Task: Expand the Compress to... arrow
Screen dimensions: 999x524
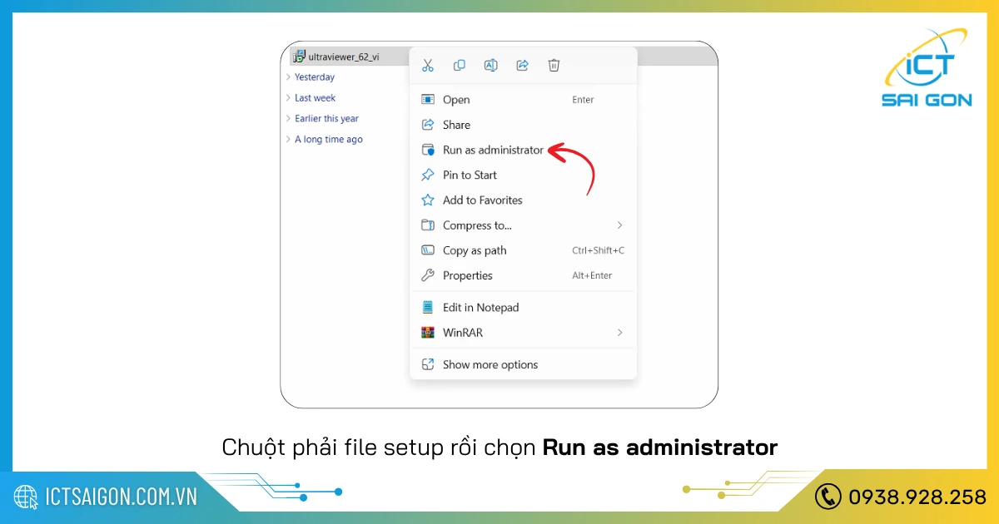Action: pyautogui.click(x=619, y=225)
